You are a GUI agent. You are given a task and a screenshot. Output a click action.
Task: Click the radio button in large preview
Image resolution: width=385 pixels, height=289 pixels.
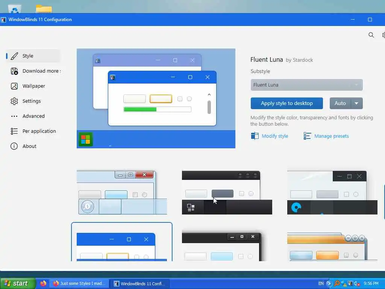point(189,99)
